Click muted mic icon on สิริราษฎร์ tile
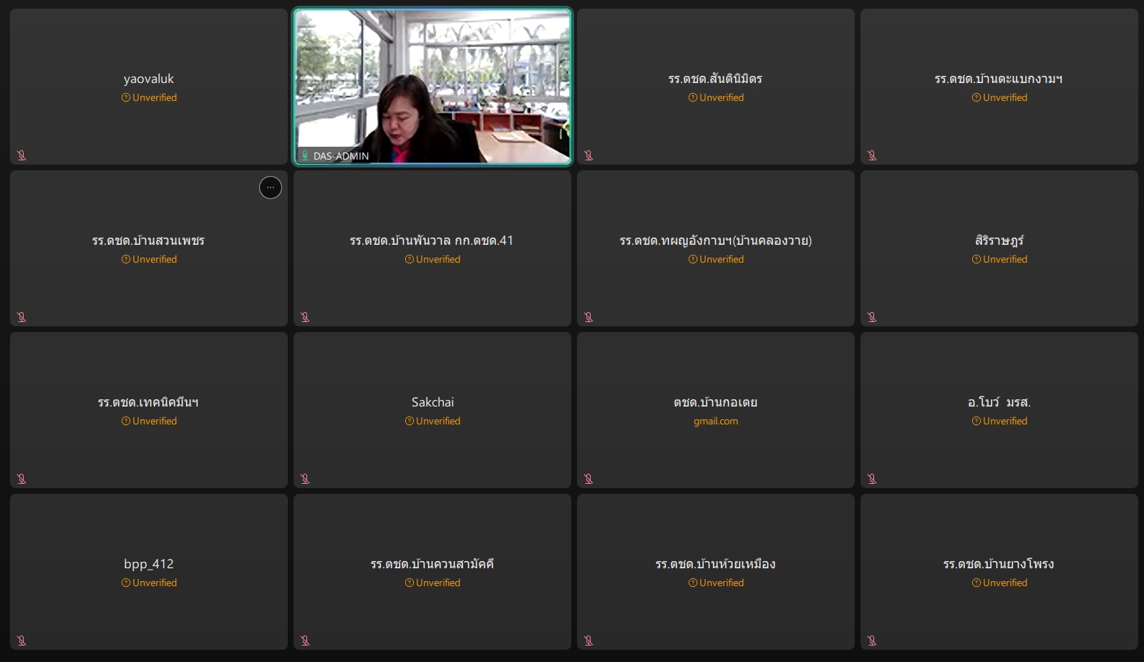This screenshot has height=662, width=1144. tap(872, 317)
